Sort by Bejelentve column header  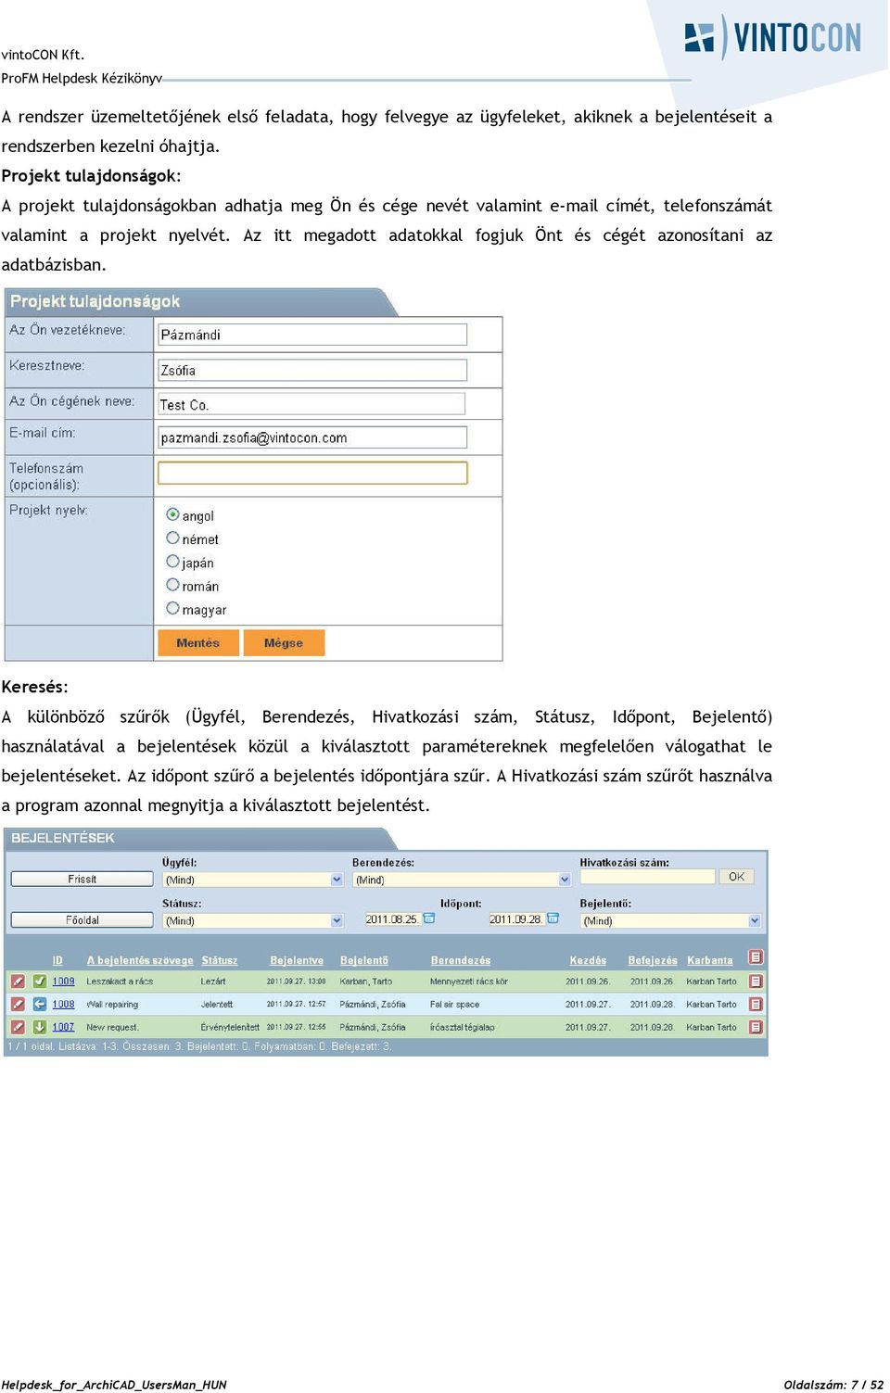click(297, 960)
